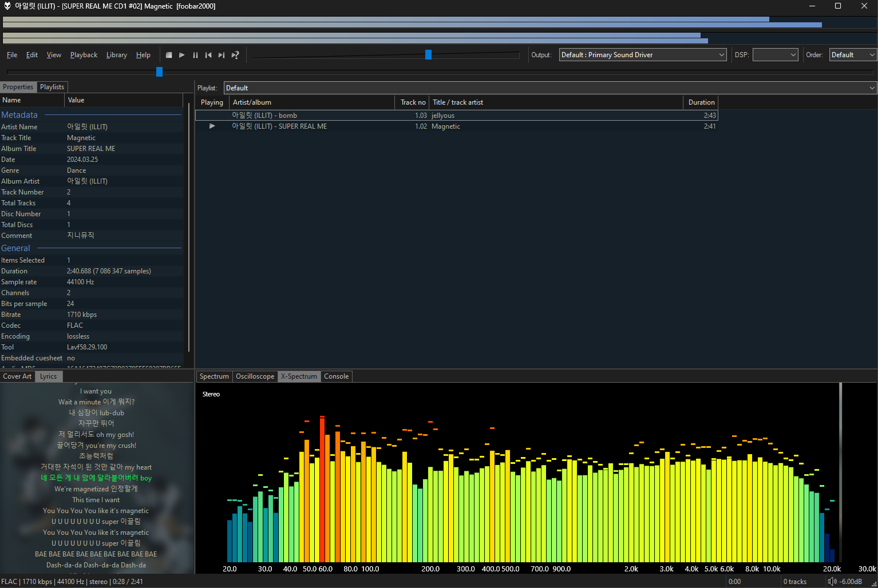Adjust the volume slider thumb in toolbar
The image size is (878, 588).
tap(428, 55)
